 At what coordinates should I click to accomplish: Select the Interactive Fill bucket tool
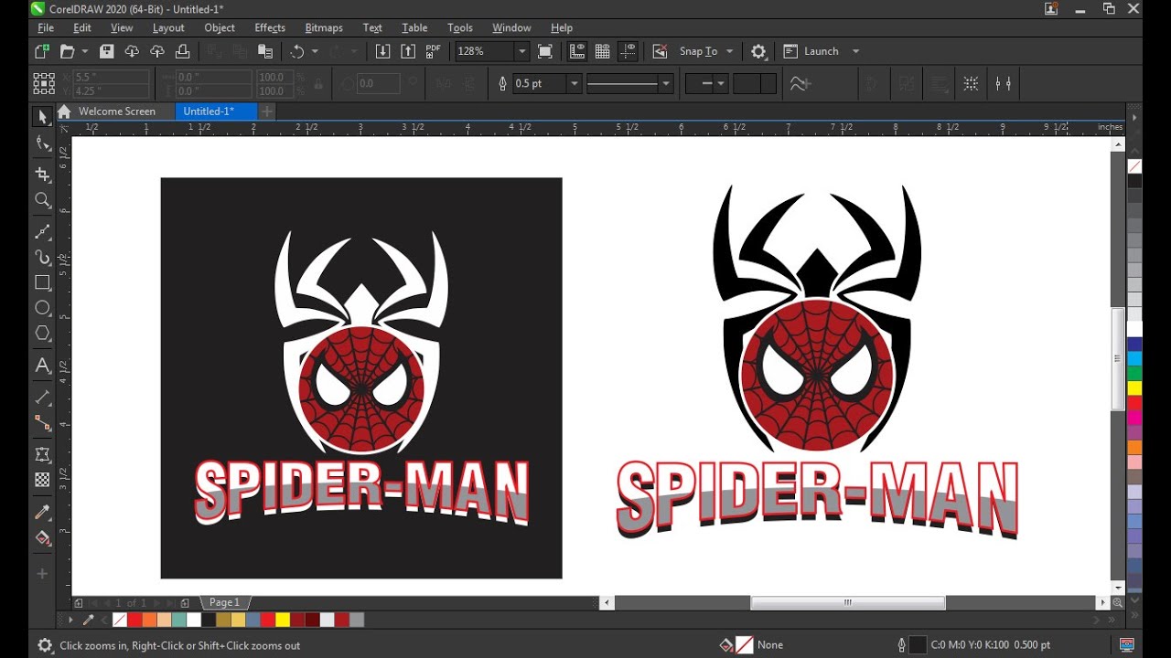click(x=42, y=537)
